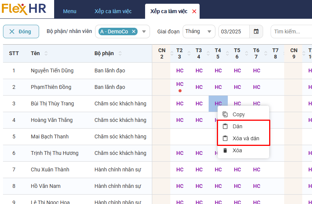
Task: Open the calendar picker next to 03/2025
Action: click(x=256, y=31)
